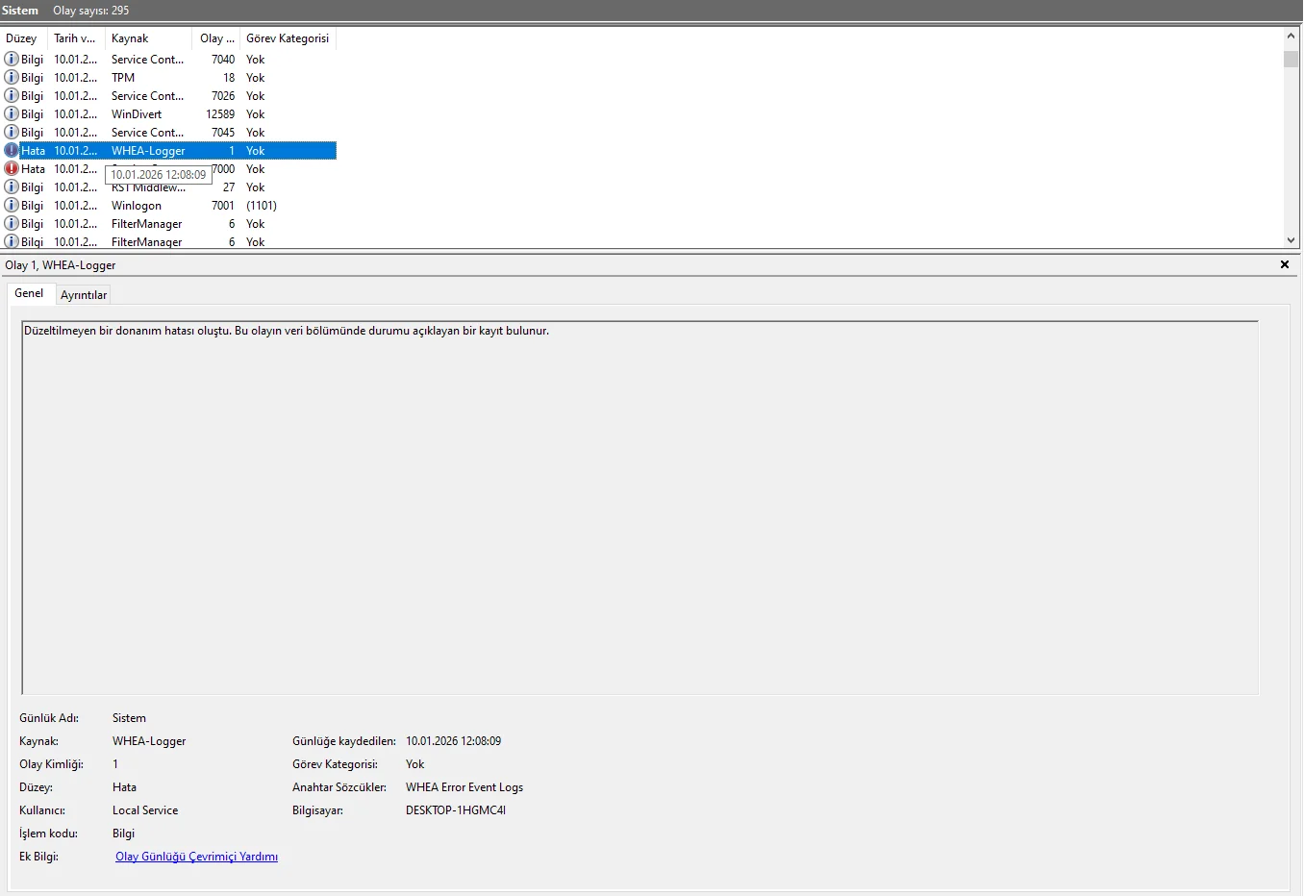Switch to the Genel tab
The image size is (1304, 896).
click(x=29, y=293)
